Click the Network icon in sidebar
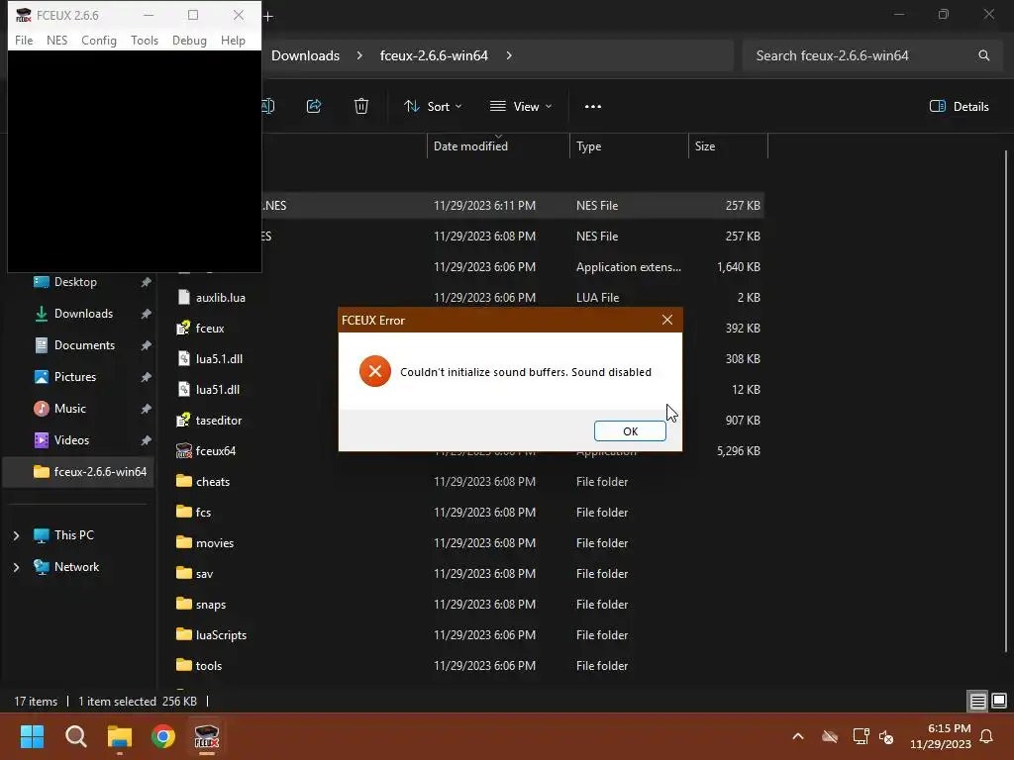The width and height of the screenshot is (1014, 760). 42,567
